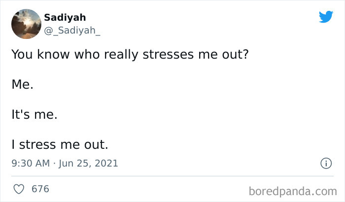Click the tweet line reading "Me."
The height and width of the screenshot is (202, 345).
coord(22,84)
